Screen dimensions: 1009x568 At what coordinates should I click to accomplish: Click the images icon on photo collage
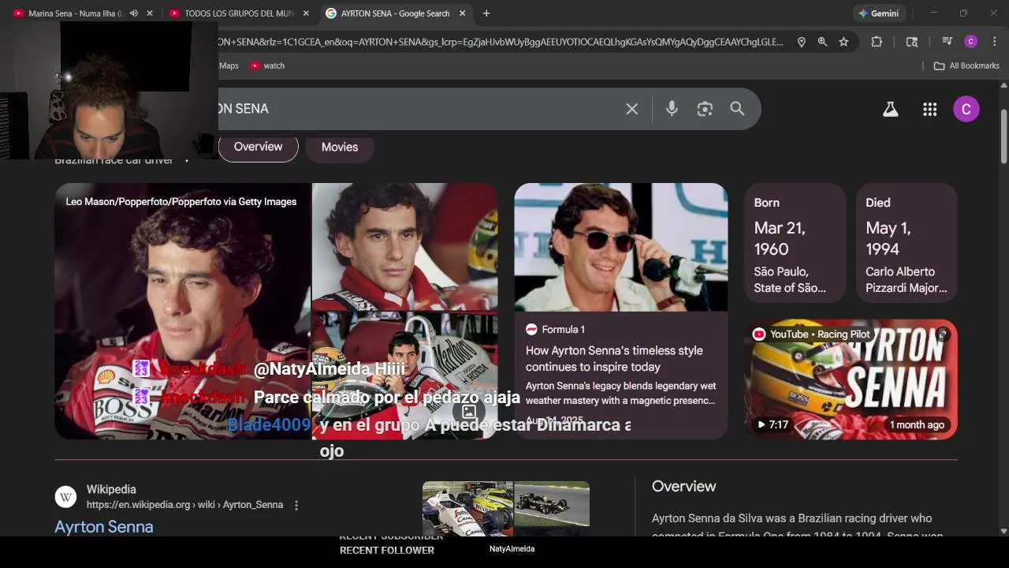point(469,412)
